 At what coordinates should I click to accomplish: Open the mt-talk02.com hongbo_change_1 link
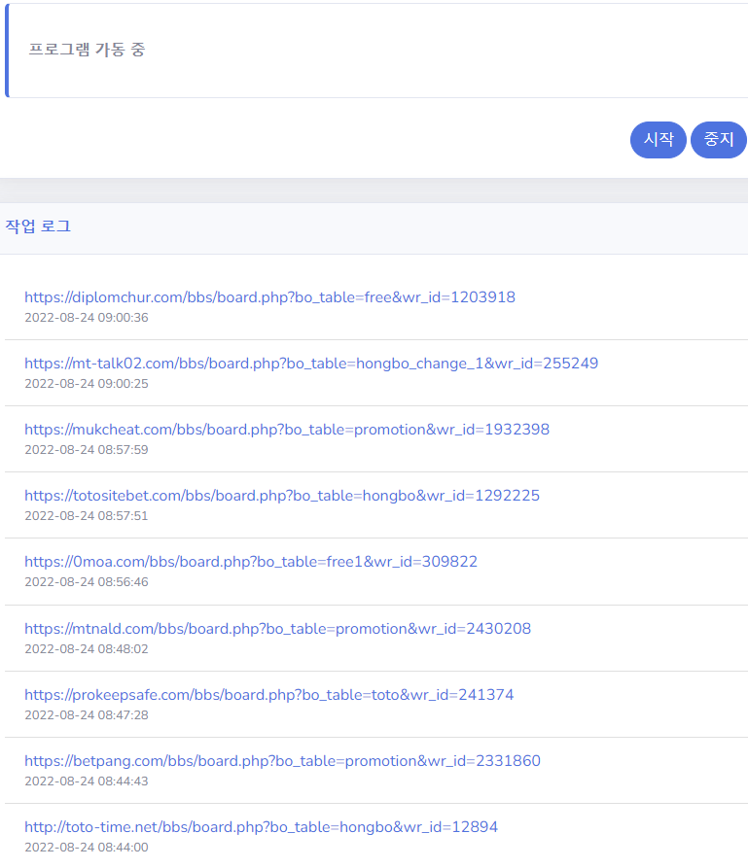click(x=311, y=364)
